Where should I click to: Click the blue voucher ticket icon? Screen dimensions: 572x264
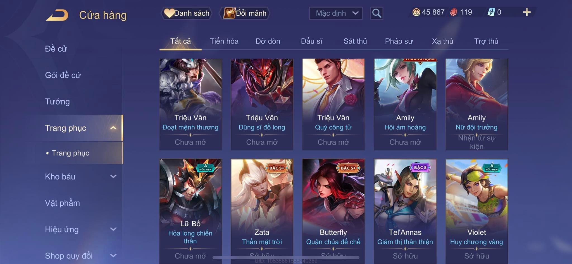tap(491, 12)
